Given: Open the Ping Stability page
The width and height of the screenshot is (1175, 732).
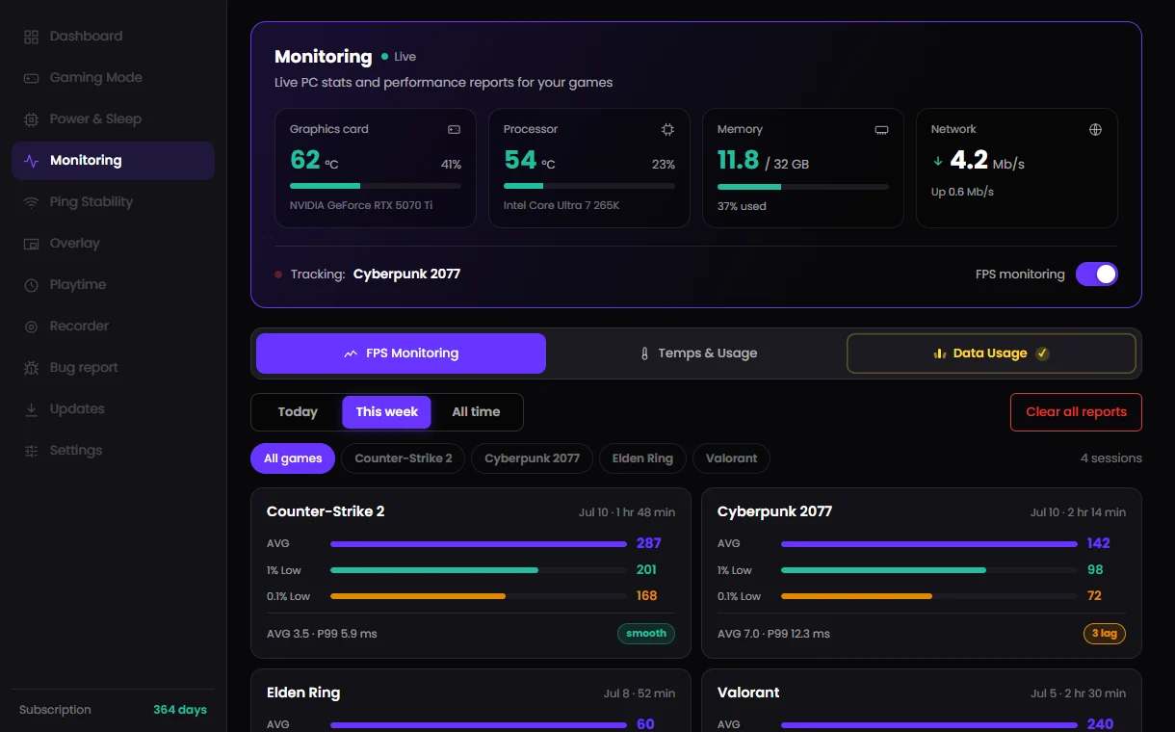Looking at the screenshot, I should click(113, 202).
